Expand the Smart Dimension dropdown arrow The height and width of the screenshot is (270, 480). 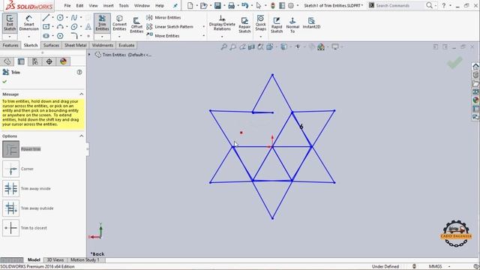[28, 37]
